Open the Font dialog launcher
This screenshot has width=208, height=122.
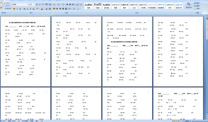point(51,13)
